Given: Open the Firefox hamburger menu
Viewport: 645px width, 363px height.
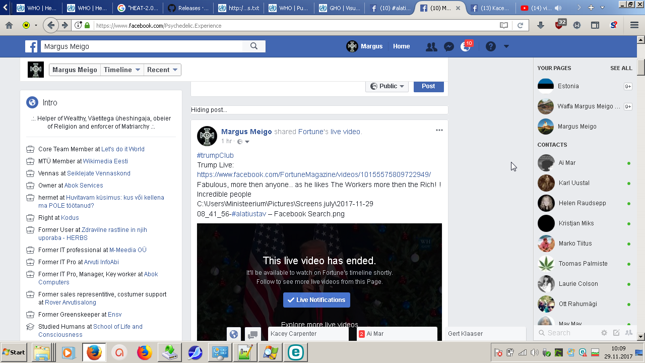Looking at the screenshot, I should pyautogui.click(x=634, y=25).
